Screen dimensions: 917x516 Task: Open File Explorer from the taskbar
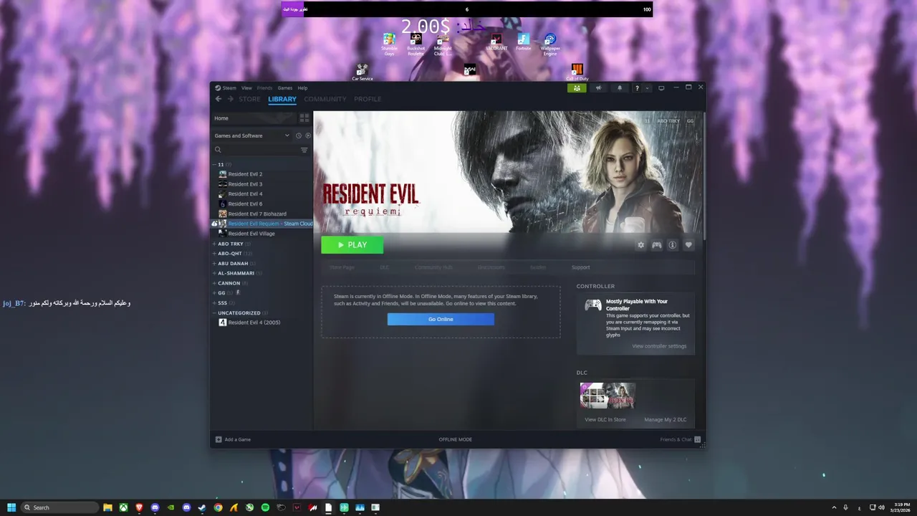click(x=107, y=507)
